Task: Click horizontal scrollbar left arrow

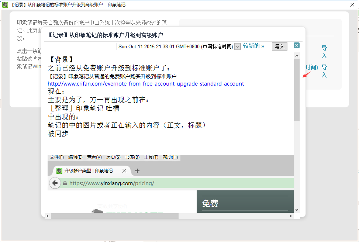Action: coord(48,216)
